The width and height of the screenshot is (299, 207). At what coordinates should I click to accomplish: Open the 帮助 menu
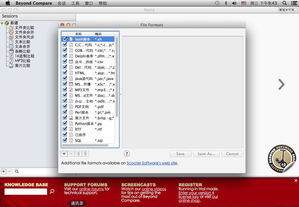pyautogui.click(x=103, y=3)
